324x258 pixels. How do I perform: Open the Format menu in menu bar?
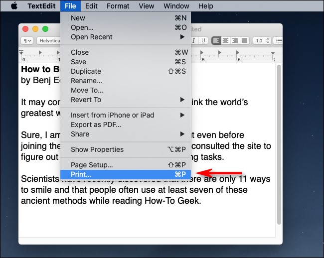tap(118, 6)
